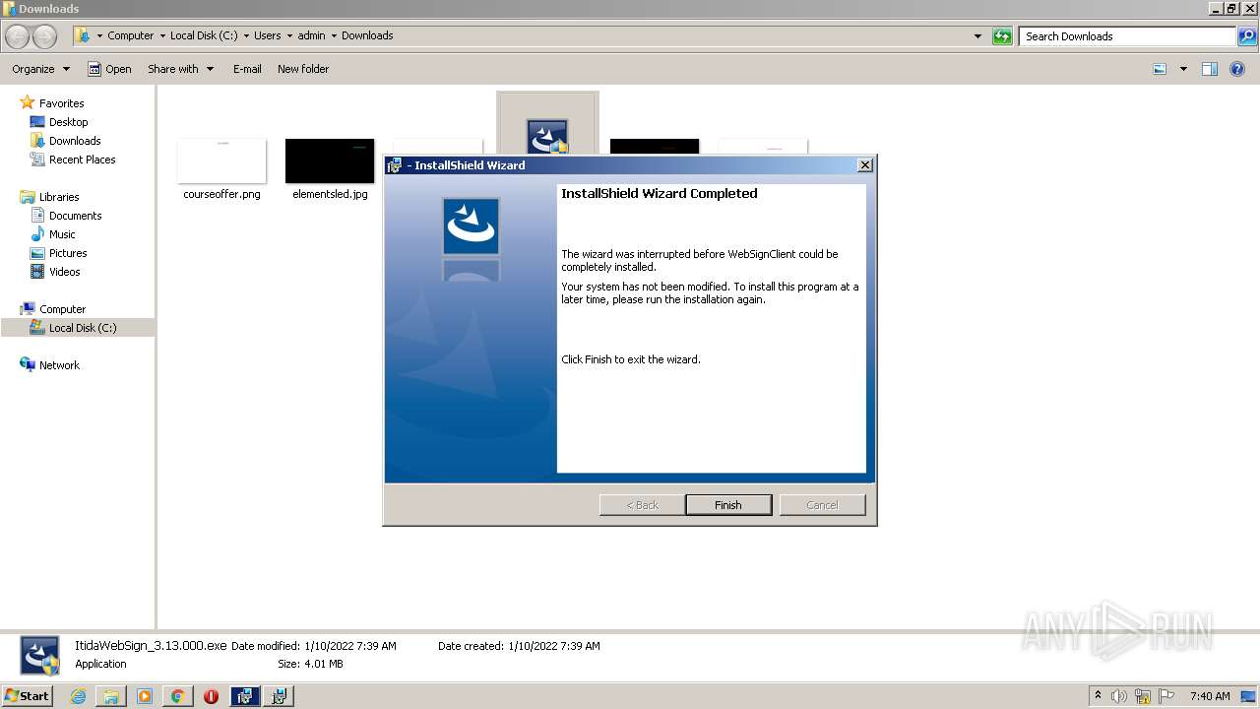Click the volume speaker tray icon
This screenshot has width=1260, height=709.
point(1119,696)
